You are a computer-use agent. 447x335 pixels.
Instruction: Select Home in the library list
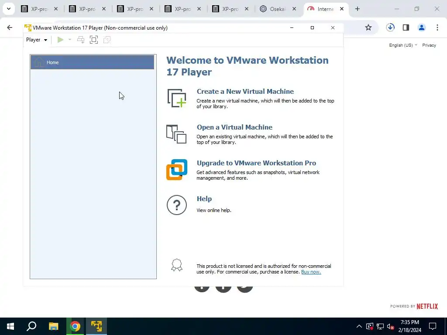[x=93, y=62]
